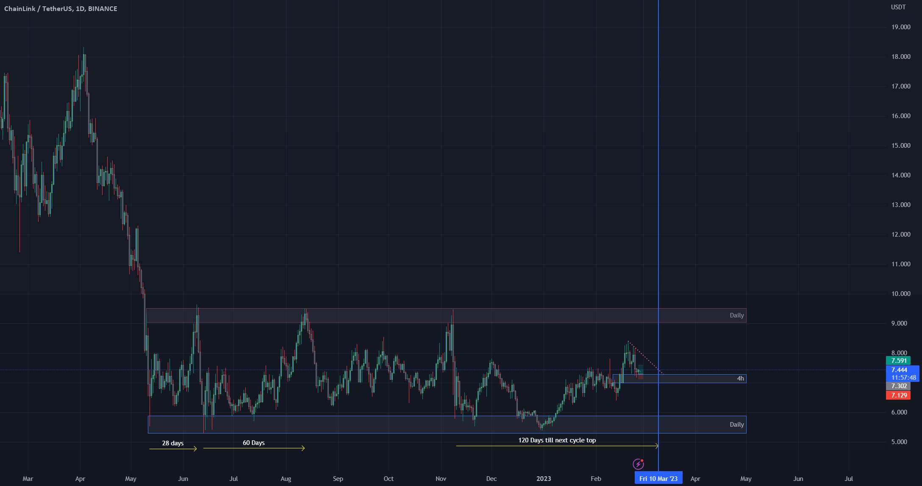
Task: Click the '28 days' annotation text
Action: coord(173,443)
